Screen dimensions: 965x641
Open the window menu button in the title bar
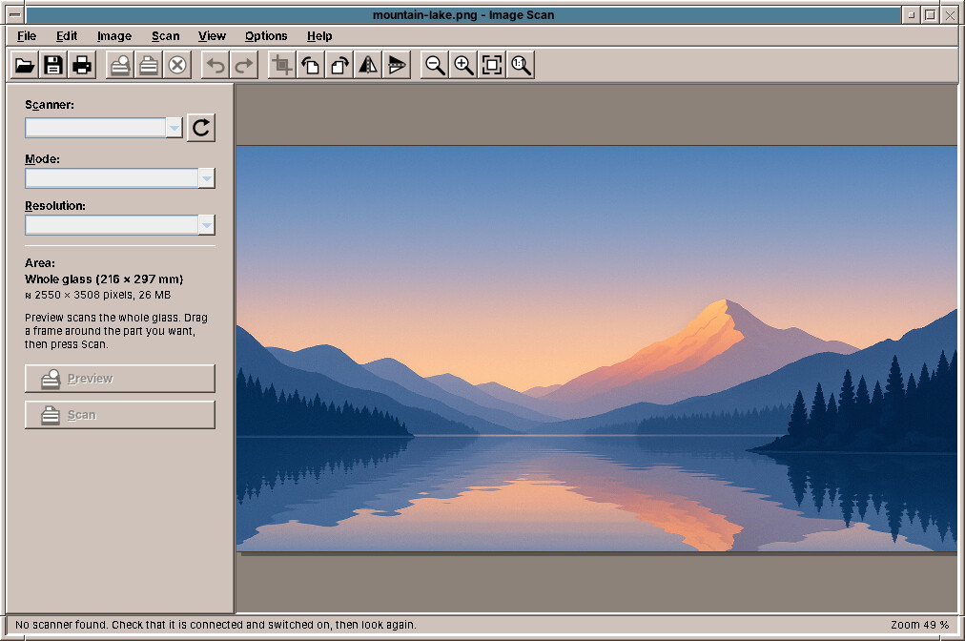point(14,14)
